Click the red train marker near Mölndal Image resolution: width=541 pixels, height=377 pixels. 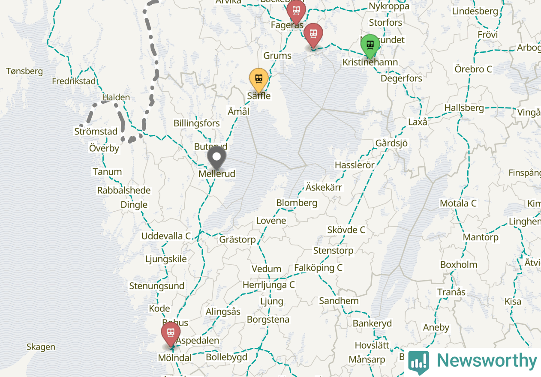(171, 334)
